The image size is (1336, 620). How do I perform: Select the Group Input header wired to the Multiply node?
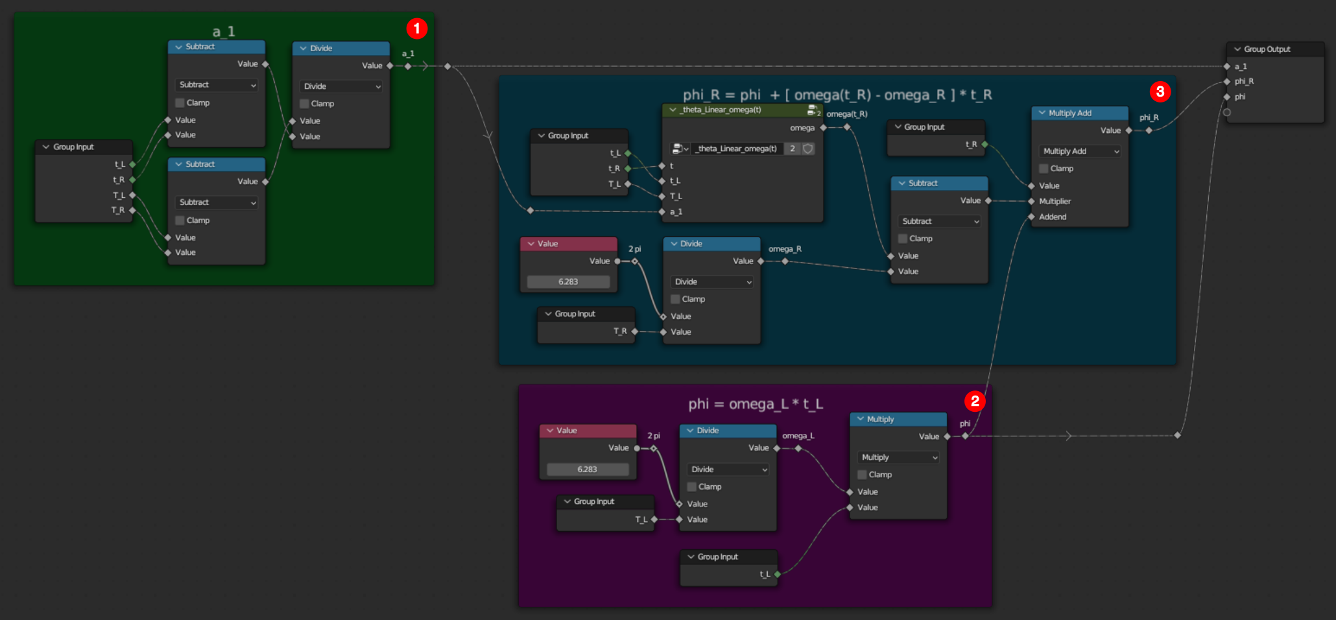(729, 557)
